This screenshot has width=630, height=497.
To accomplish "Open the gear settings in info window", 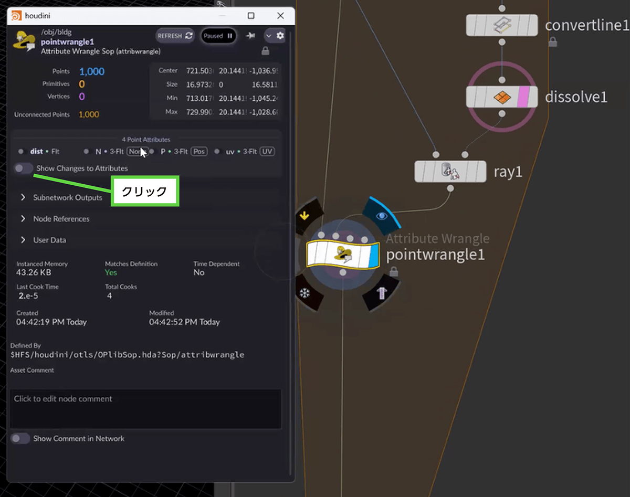I will [x=280, y=36].
